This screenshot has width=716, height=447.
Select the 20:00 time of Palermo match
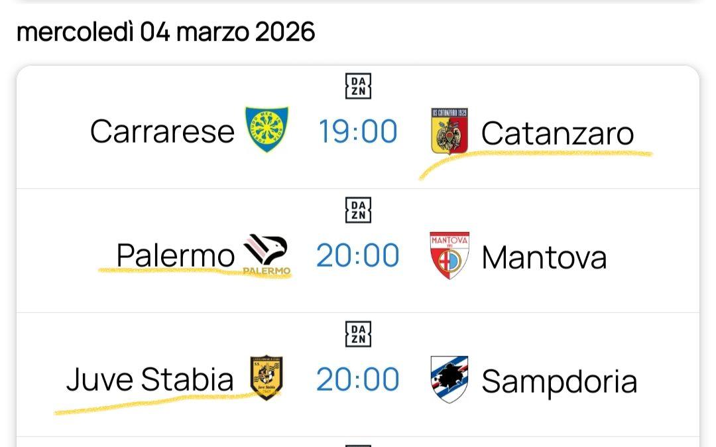(358, 255)
